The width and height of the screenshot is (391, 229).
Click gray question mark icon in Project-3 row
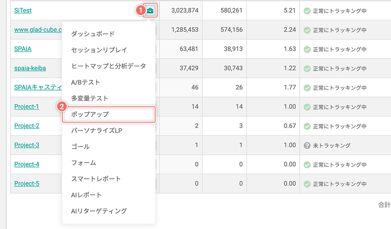point(307,145)
